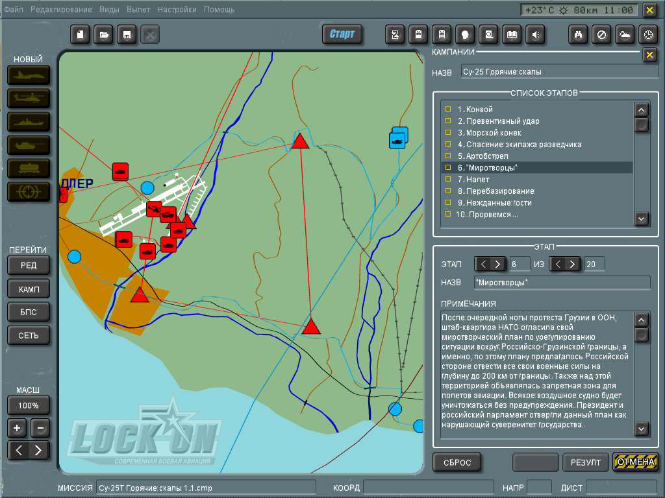Open the Настройки menu

pos(177,10)
